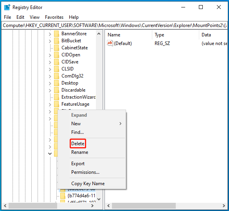
Task: Click the tree pane scroll up arrow
Action: [99, 34]
